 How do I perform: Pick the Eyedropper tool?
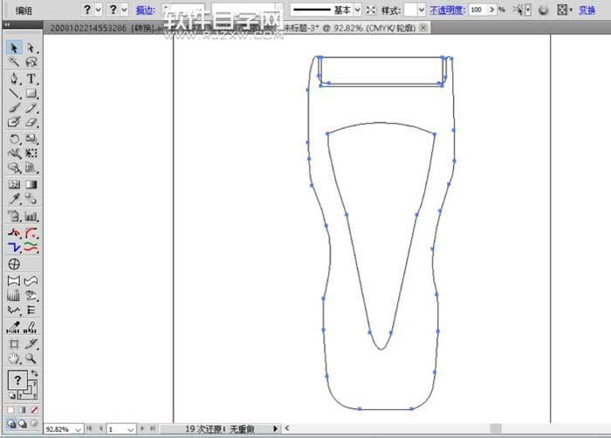click(x=14, y=200)
